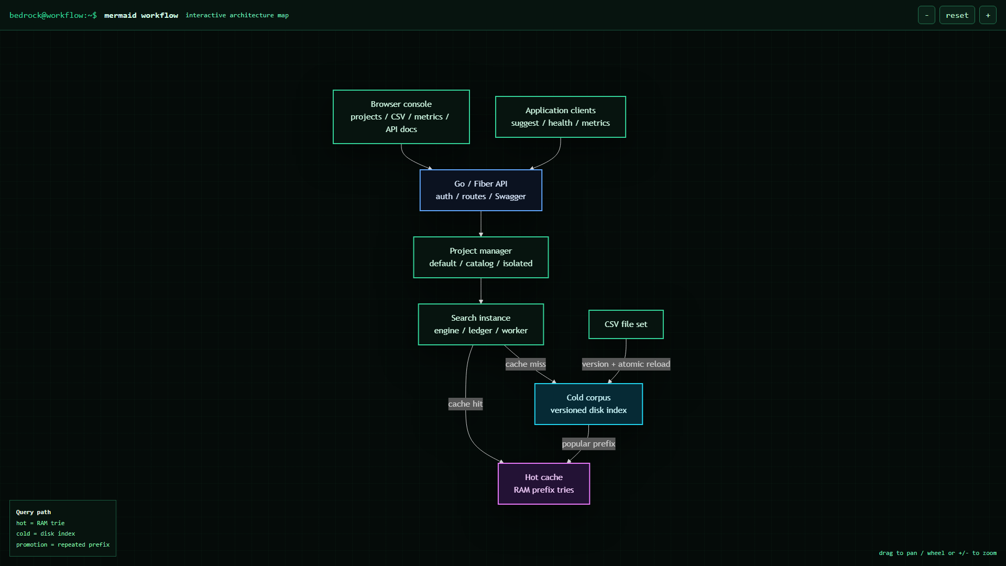The image size is (1006, 566).
Task: Click the drag to pan hint text
Action: point(938,553)
